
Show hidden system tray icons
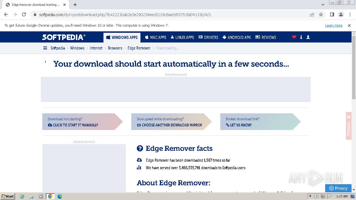pyautogui.click(x=310, y=196)
